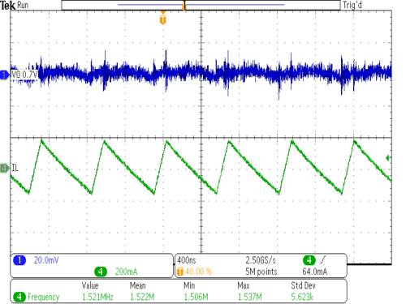
Task: Click the IL waveform label
Action: pyautogui.click(x=15, y=168)
